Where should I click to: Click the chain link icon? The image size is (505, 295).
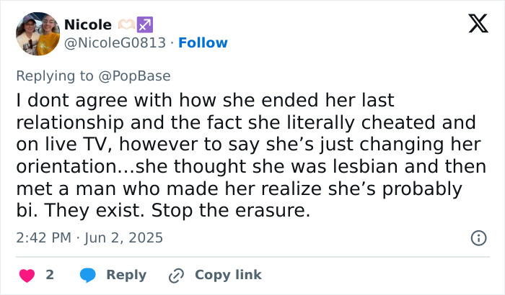(176, 275)
